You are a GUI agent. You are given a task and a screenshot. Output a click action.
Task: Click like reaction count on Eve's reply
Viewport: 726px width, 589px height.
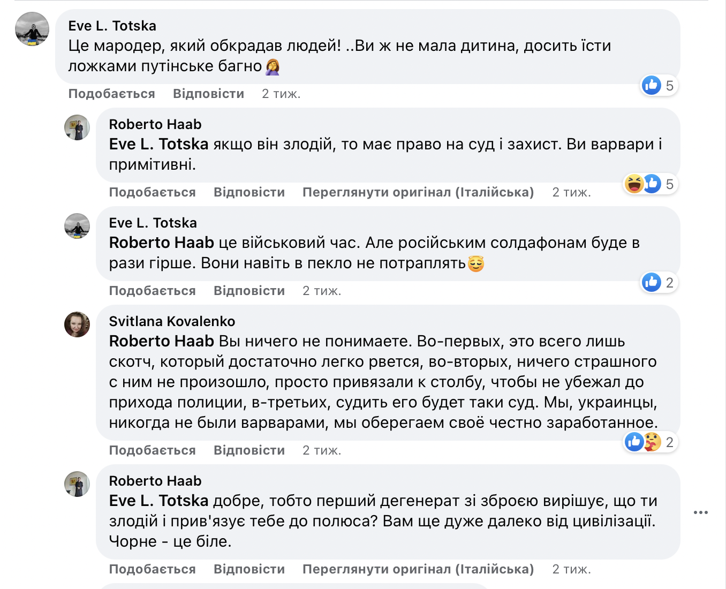(x=660, y=282)
